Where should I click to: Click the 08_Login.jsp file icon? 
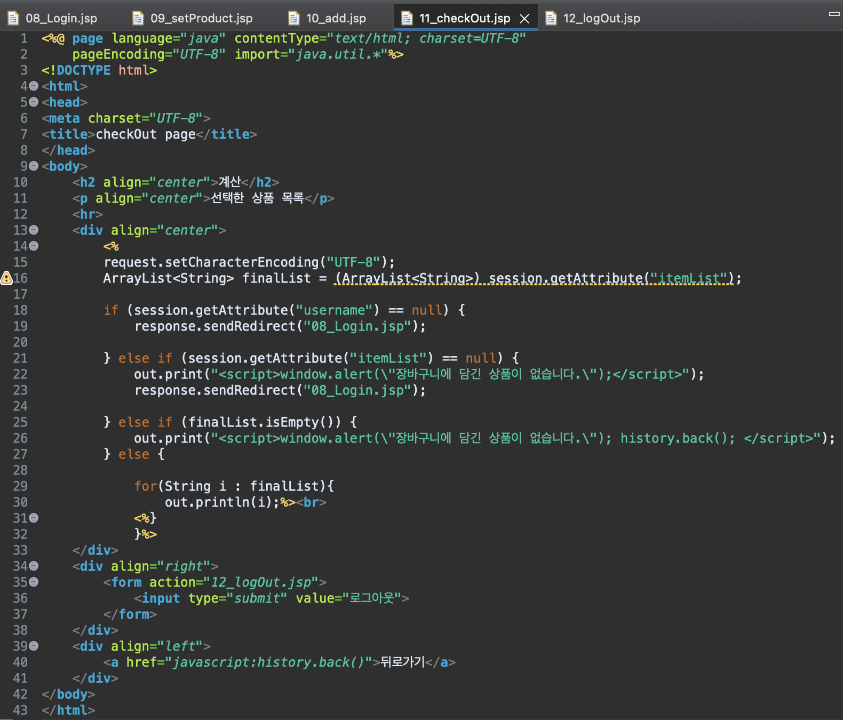pos(13,18)
